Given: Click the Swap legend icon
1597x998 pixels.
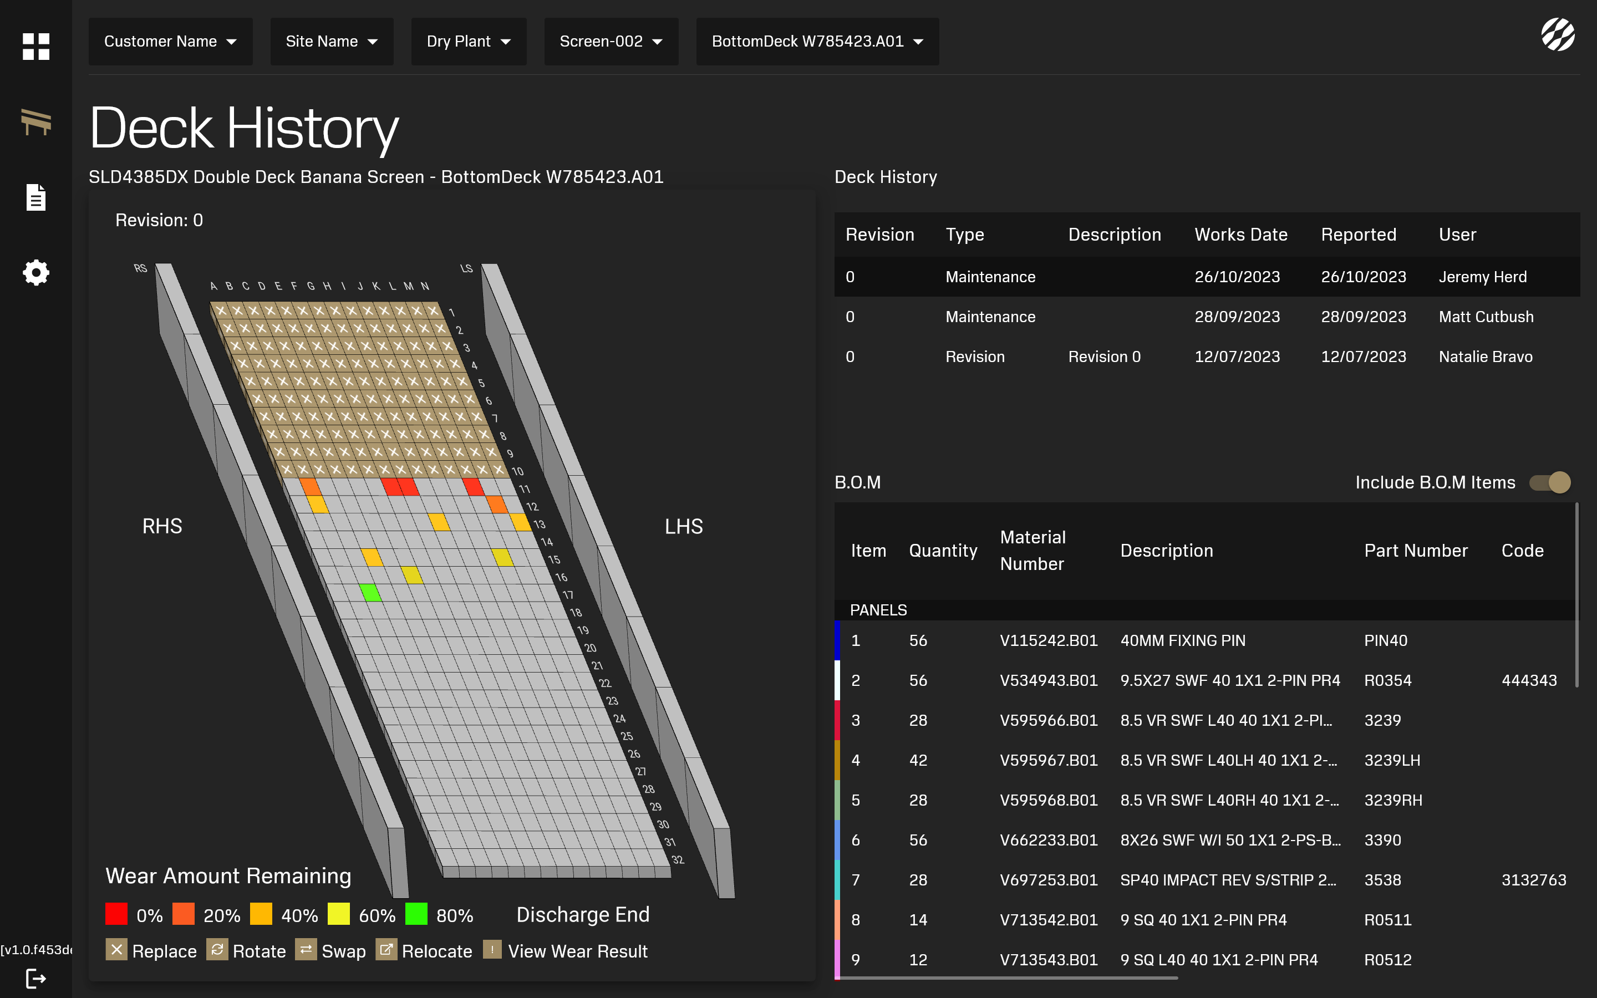Looking at the screenshot, I should [x=306, y=950].
